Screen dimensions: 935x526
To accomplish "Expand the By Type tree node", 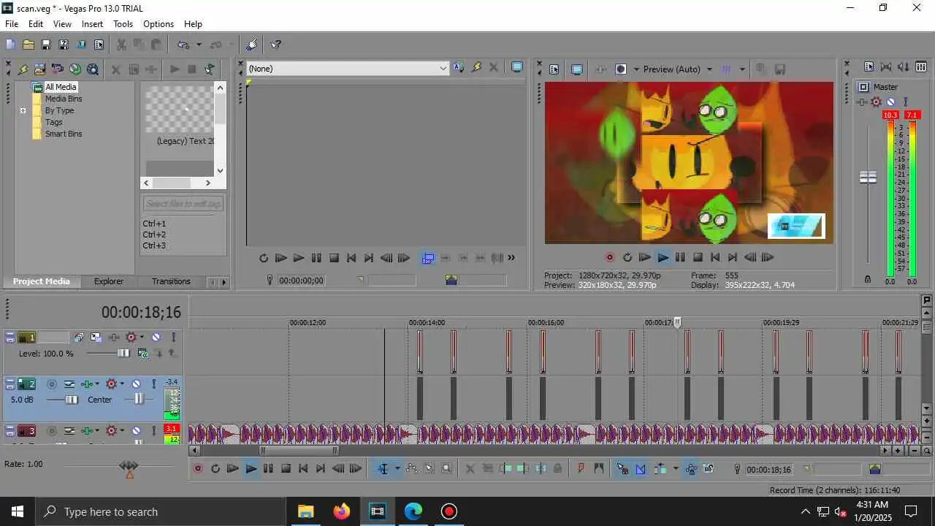I will [x=23, y=110].
